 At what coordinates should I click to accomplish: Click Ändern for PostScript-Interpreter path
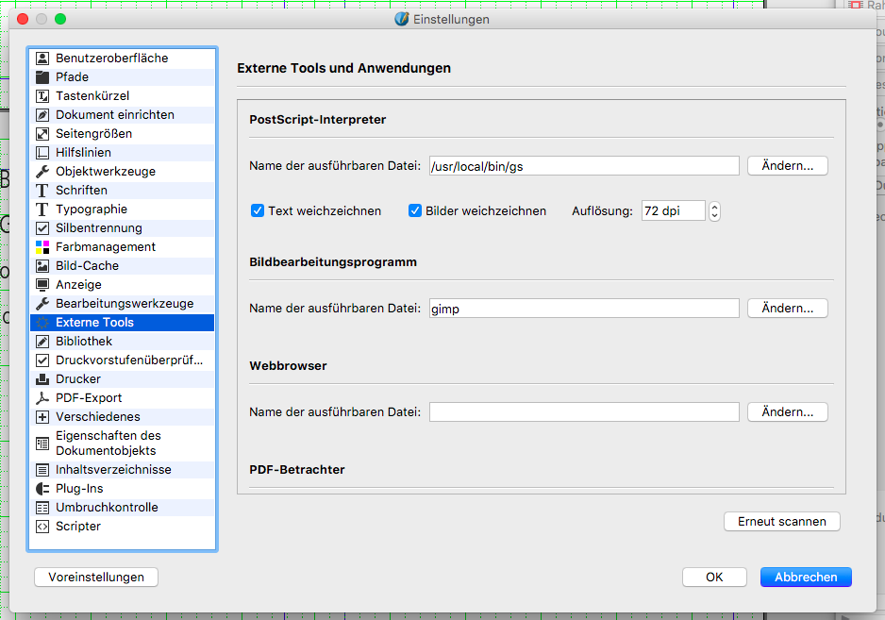(787, 166)
